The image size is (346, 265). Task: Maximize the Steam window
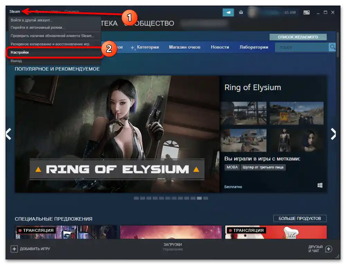pos(326,12)
